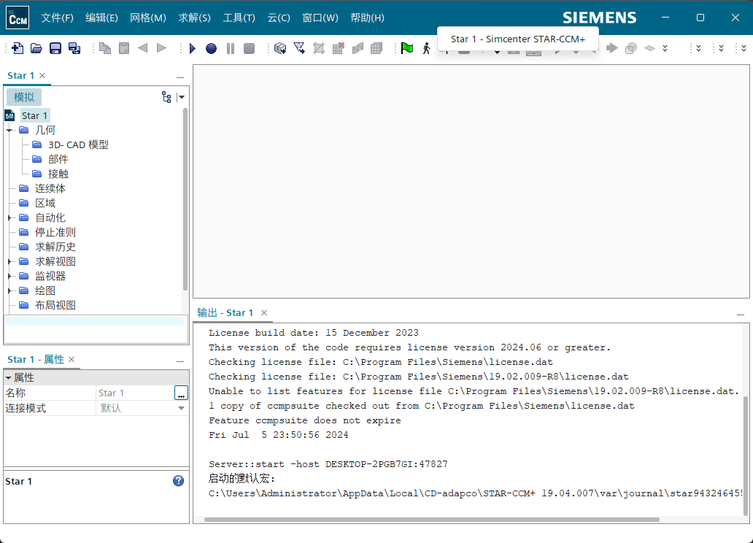The image size is (753, 543).
Task: Open the 网格(M) menu
Action: (148, 18)
